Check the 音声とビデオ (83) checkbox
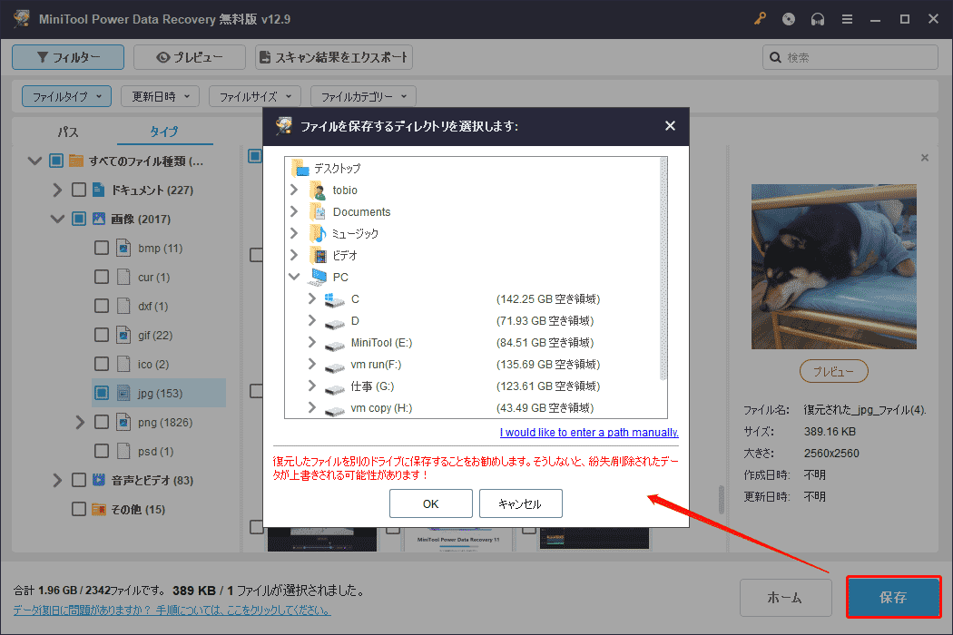 [x=78, y=480]
